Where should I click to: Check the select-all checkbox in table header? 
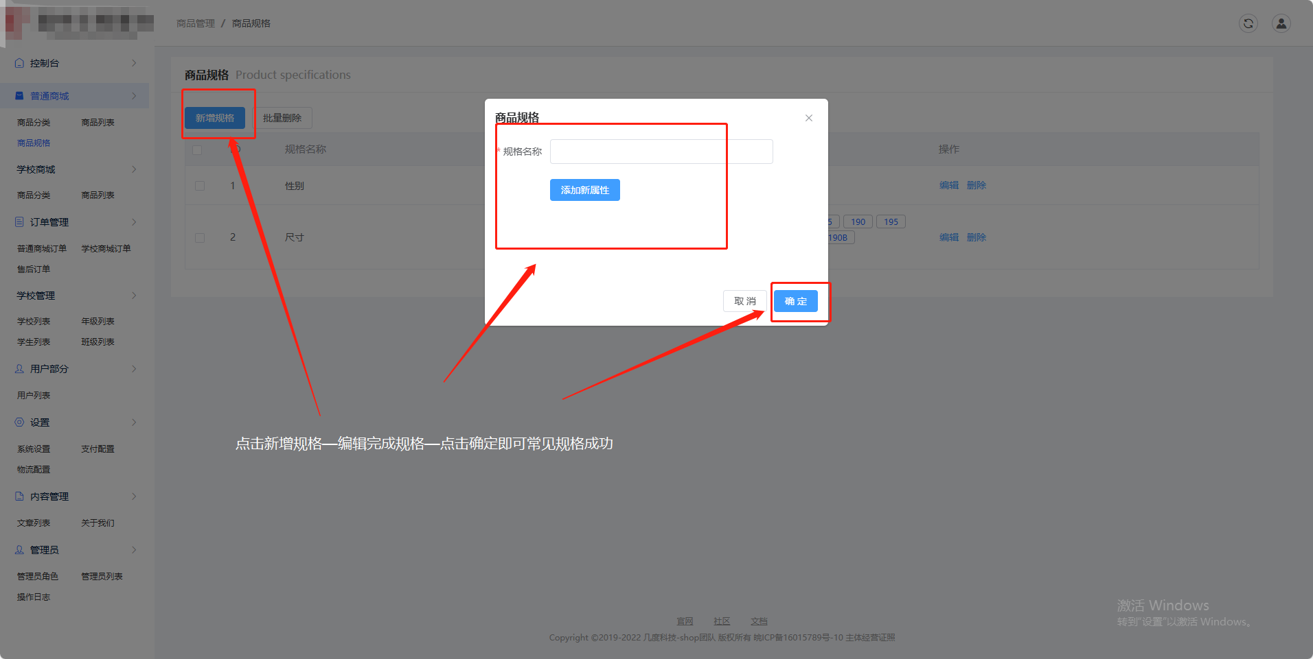[x=198, y=149]
